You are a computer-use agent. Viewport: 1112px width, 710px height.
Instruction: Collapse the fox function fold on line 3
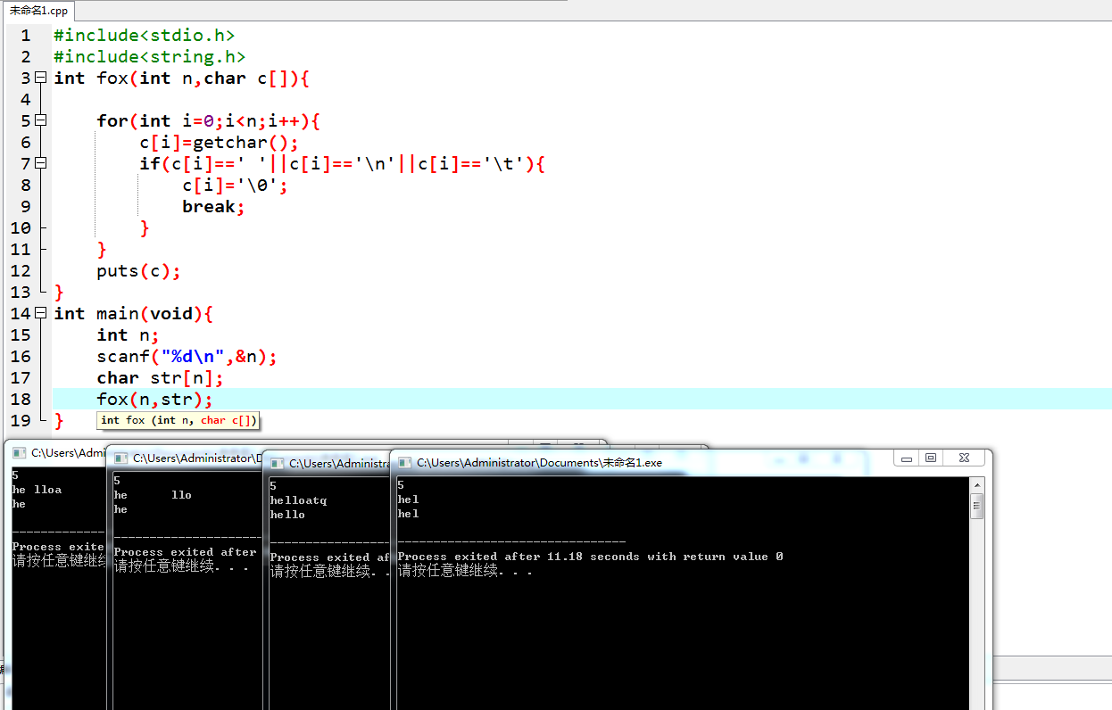pos(40,78)
